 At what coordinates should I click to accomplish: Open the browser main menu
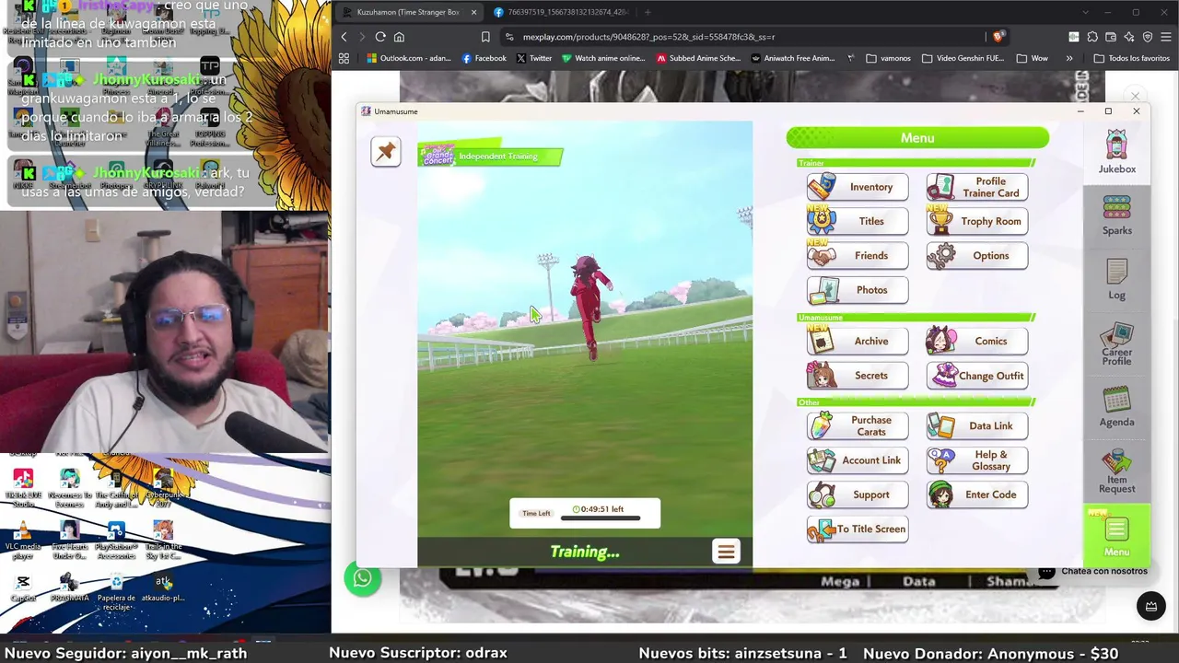click(1166, 37)
